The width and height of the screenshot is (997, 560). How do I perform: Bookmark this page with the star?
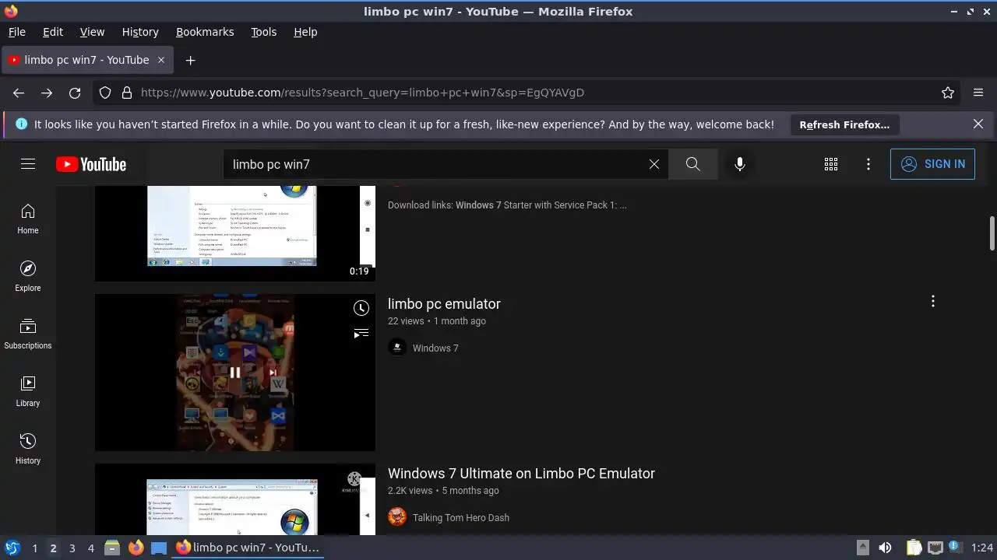[x=948, y=93]
